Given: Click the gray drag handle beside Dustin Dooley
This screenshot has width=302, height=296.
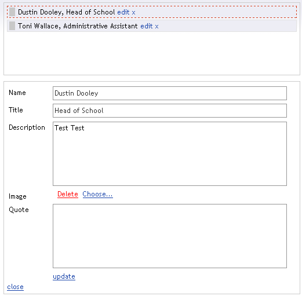Looking at the screenshot, I should pyautogui.click(x=12, y=12).
